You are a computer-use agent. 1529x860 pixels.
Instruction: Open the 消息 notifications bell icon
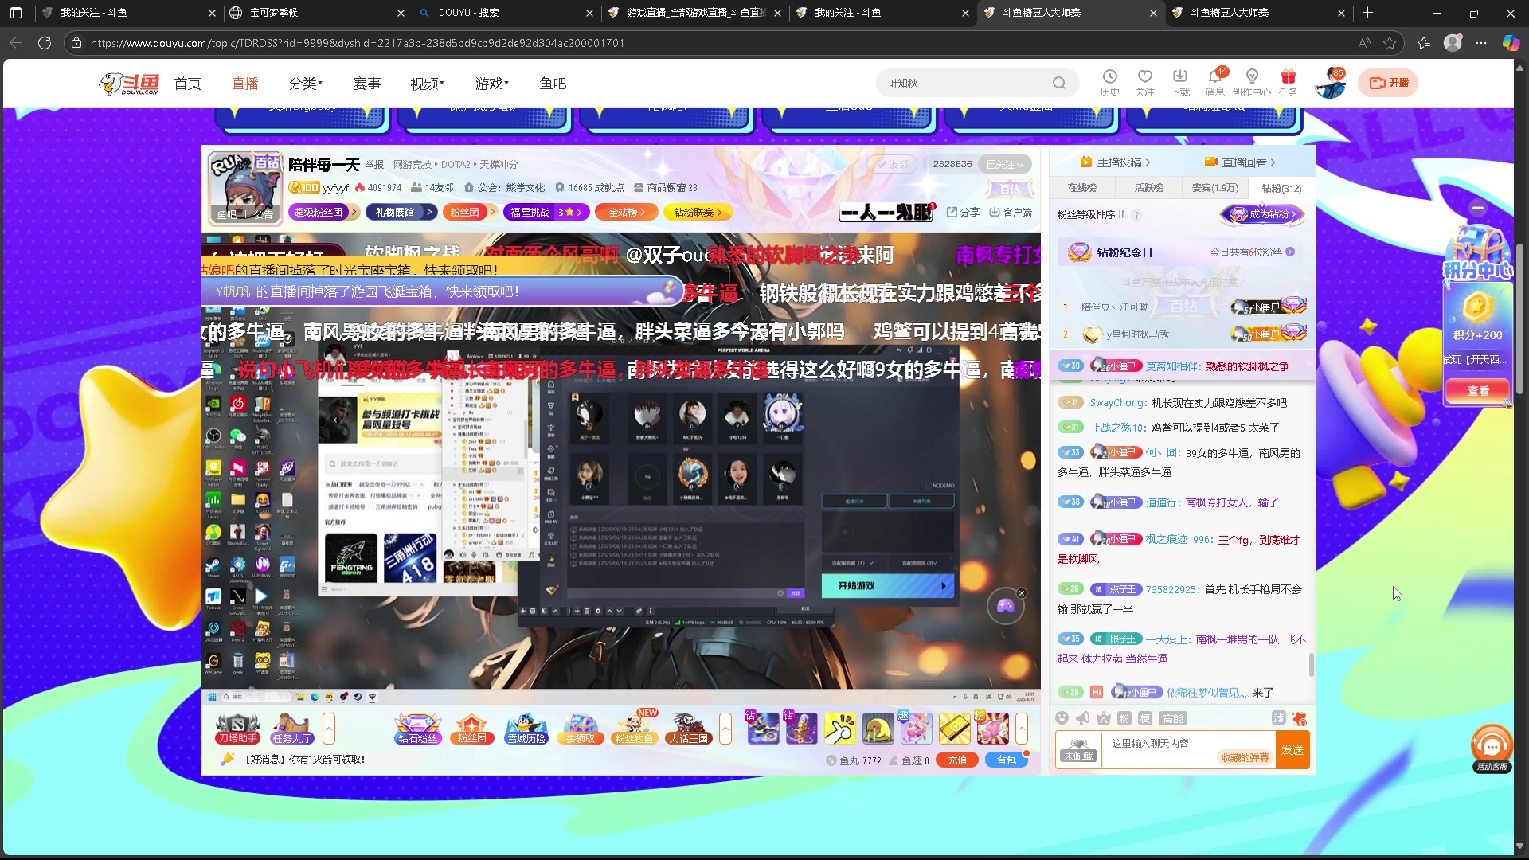pos(1214,82)
